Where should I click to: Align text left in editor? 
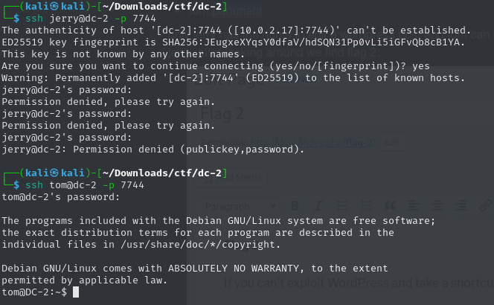[414, 206]
